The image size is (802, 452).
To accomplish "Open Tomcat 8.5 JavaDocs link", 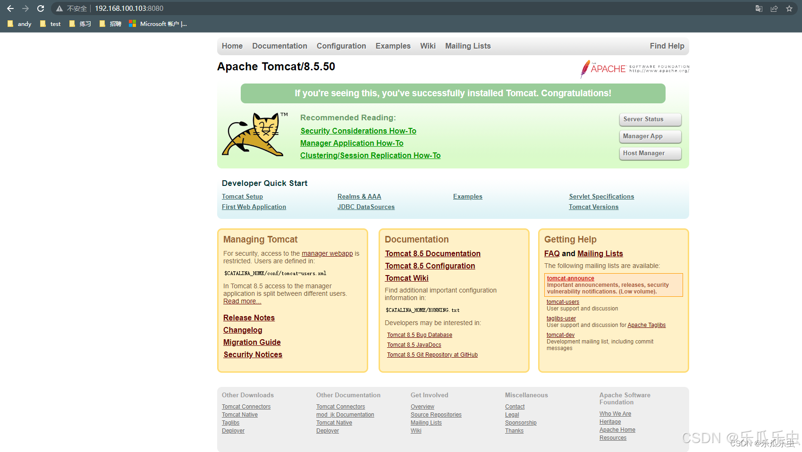I will point(414,345).
